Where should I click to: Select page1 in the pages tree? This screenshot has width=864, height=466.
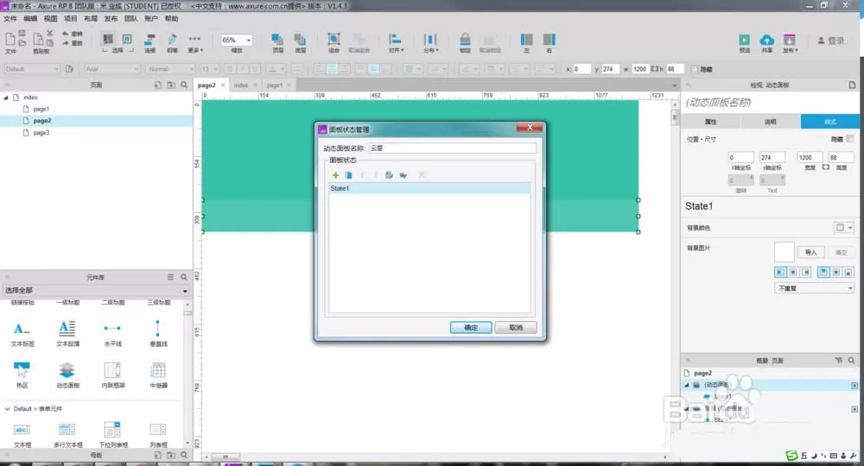[x=41, y=109]
